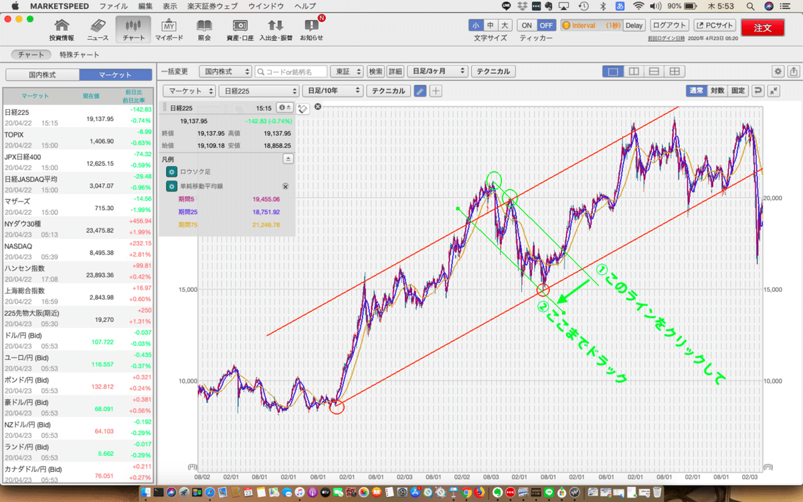Close the chart legend overlay X
The height and width of the screenshot is (502, 803).
(318, 106)
